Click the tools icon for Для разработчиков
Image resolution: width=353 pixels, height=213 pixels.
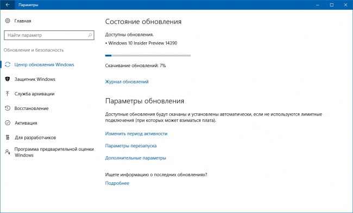8,138
